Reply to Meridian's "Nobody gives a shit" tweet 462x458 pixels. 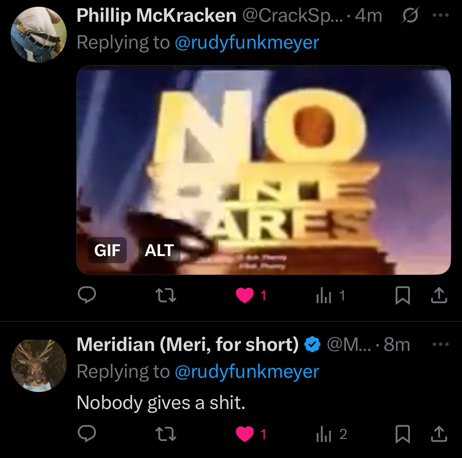(x=86, y=433)
